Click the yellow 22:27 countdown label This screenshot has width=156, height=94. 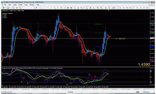pos(121,39)
